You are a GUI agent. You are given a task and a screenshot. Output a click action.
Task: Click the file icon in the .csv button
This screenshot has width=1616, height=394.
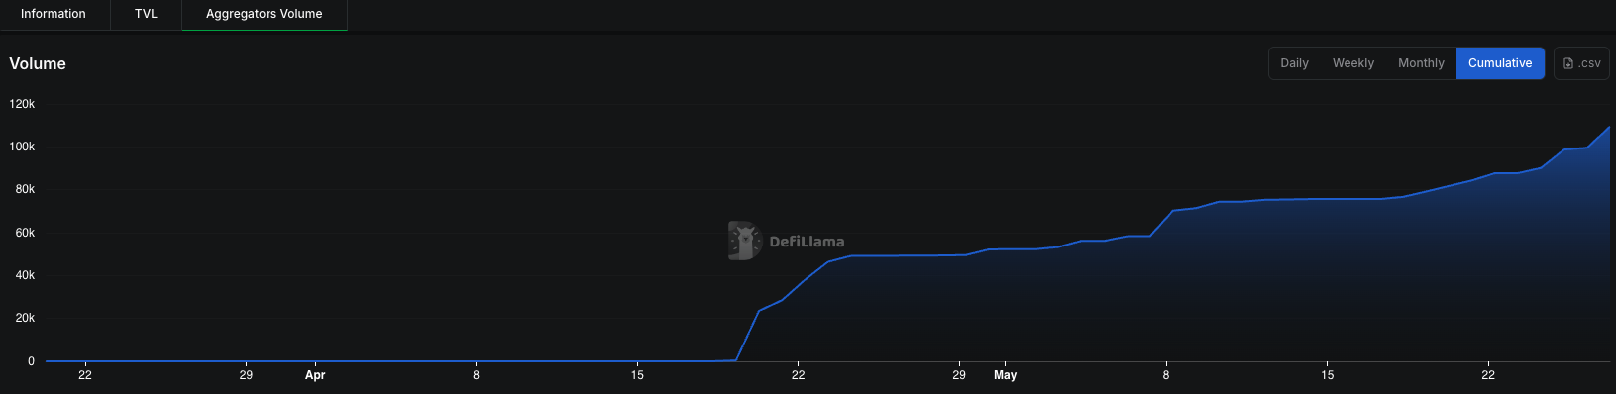(x=1568, y=63)
